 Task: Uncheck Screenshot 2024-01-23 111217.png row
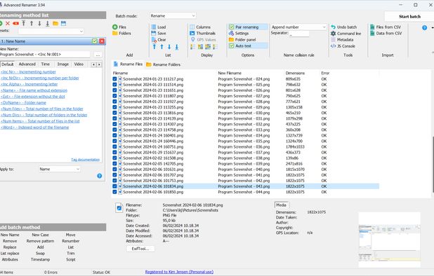114,79
